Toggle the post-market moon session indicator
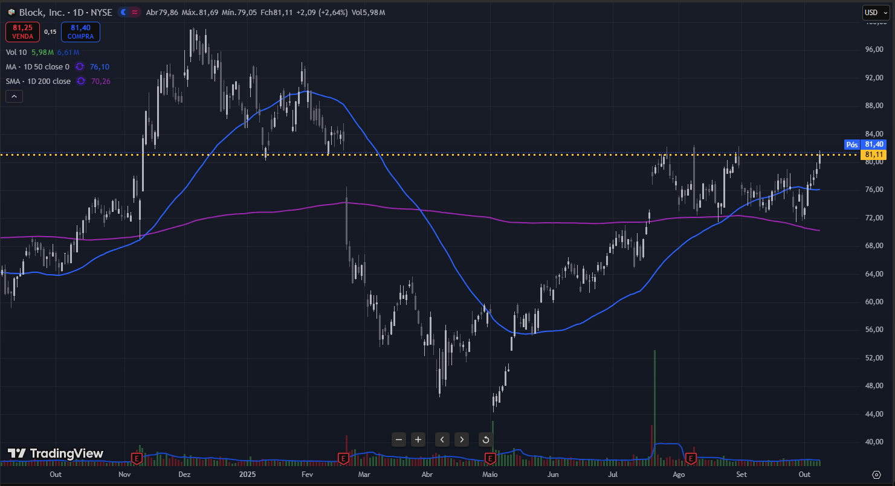Image resolution: width=895 pixels, height=486 pixels. (x=124, y=12)
